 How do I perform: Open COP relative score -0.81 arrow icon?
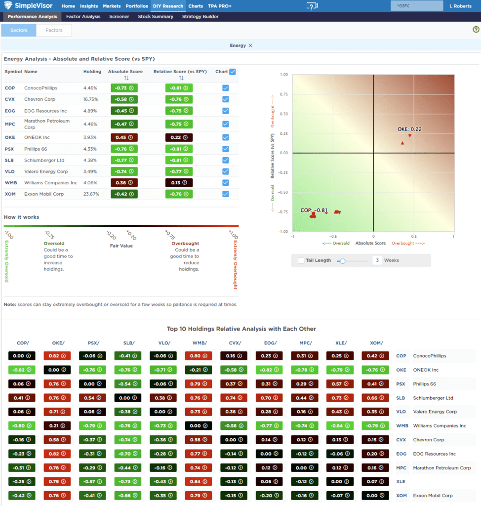(x=186, y=88)
